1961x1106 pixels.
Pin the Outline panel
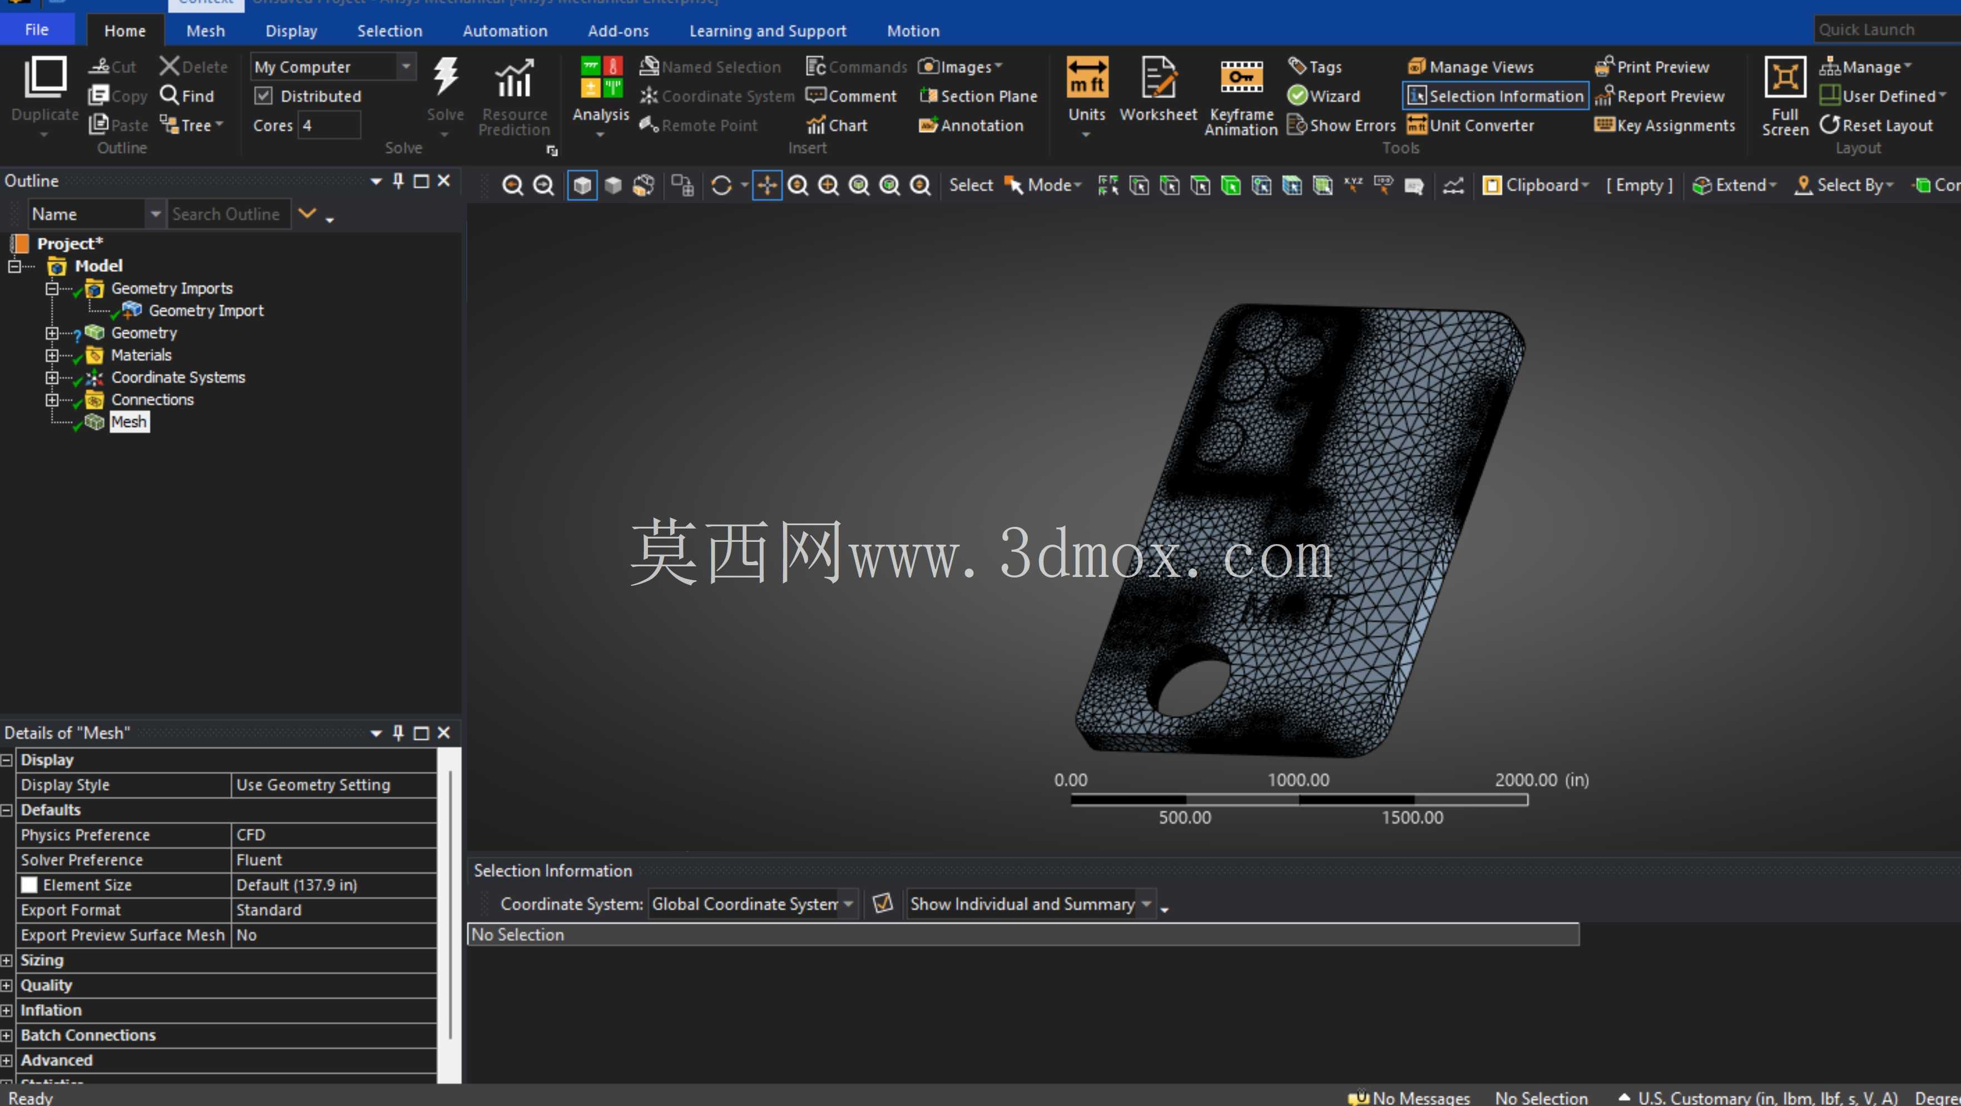[x=398, y=180]
